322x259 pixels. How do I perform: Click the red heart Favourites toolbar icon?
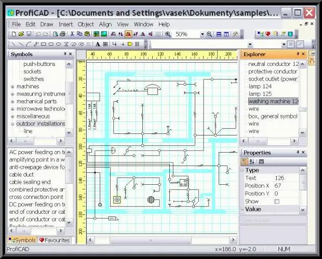[268, 34]
